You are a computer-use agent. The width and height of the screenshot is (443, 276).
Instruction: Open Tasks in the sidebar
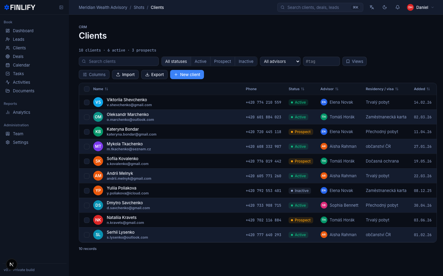[34, 74]
